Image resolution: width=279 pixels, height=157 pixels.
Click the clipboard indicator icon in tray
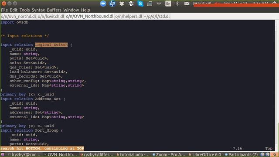[150, 3]
